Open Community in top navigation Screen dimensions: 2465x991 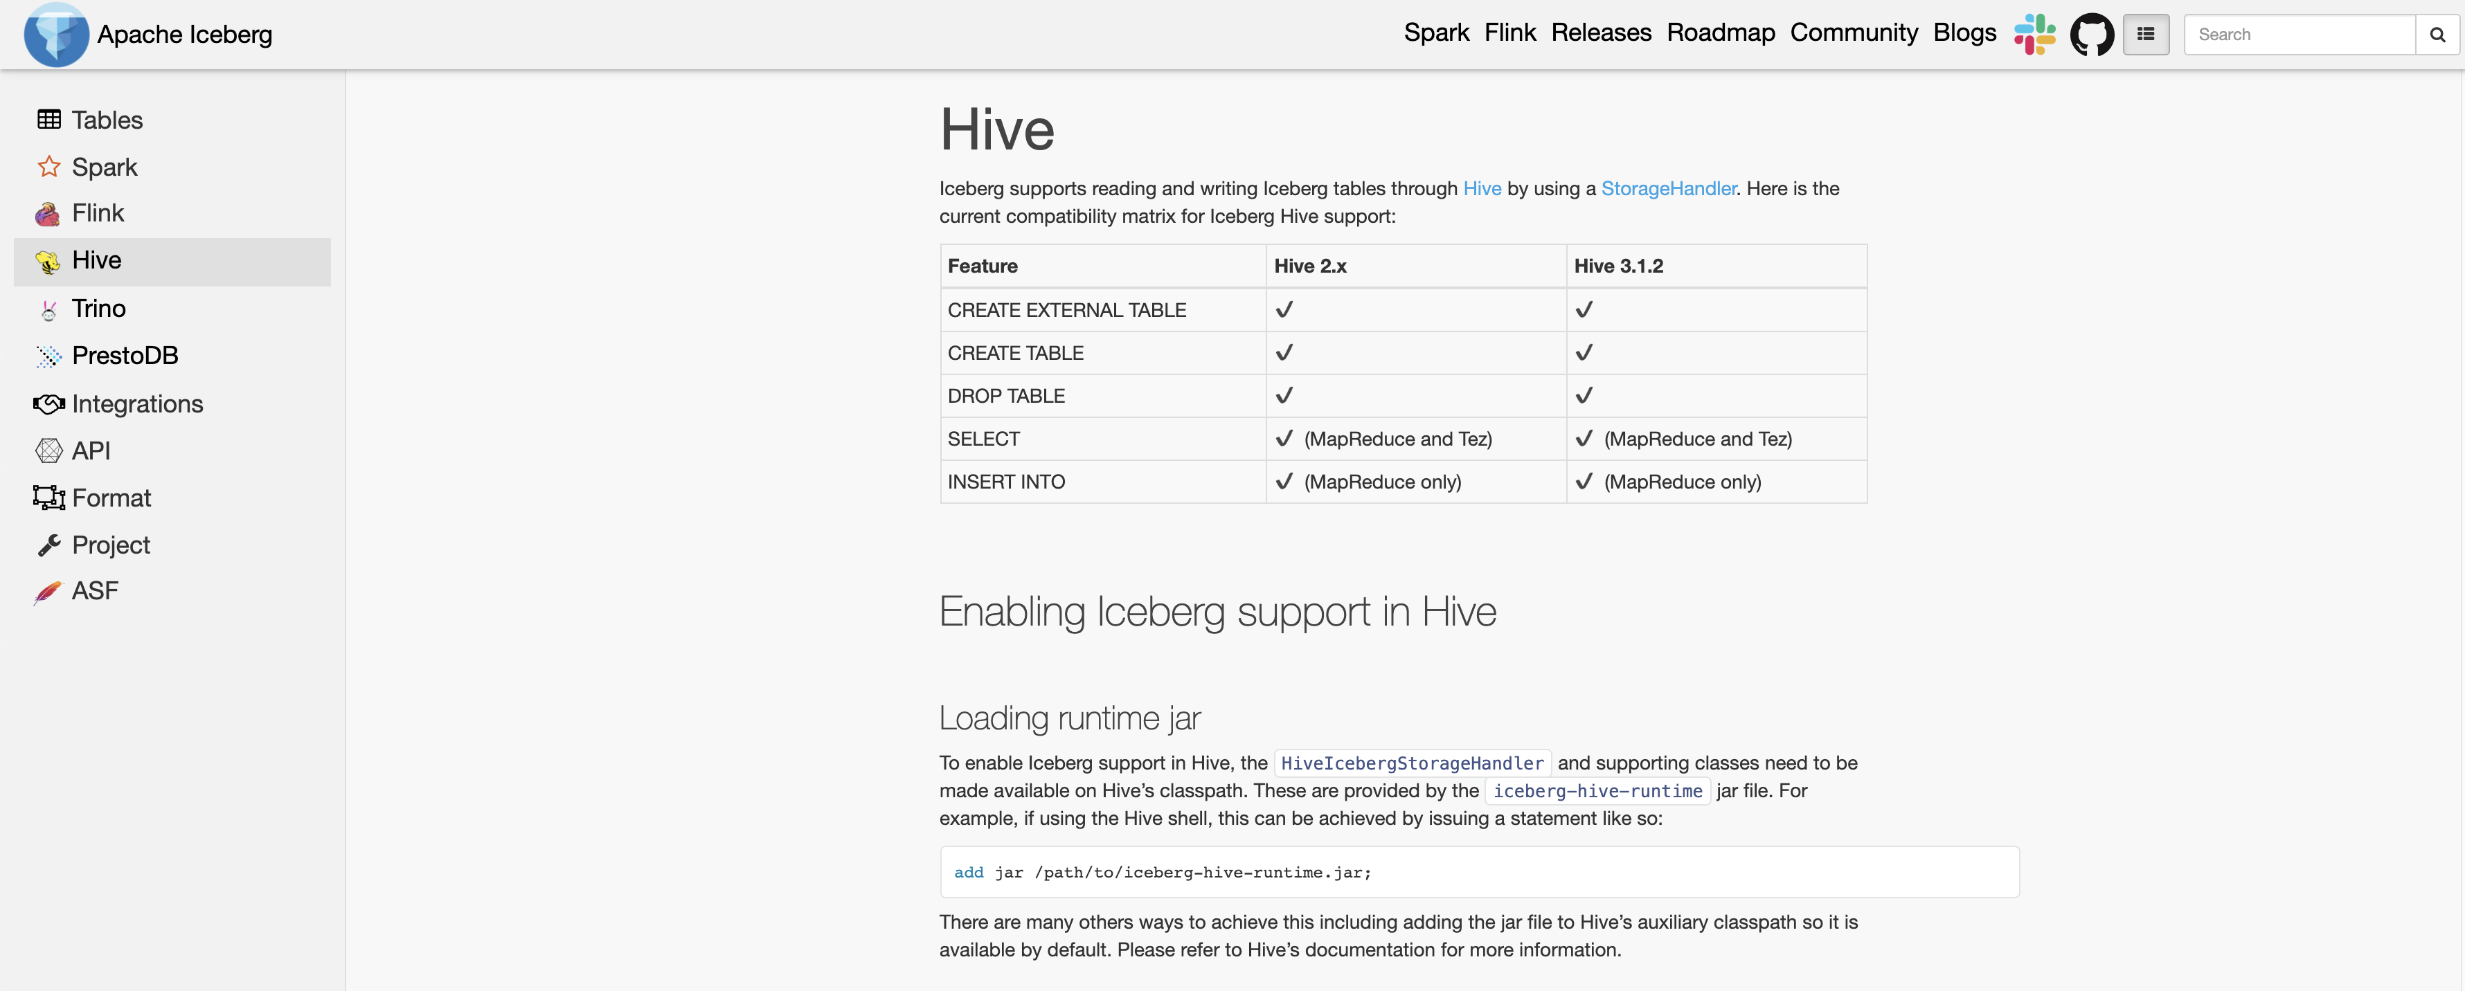[1854, 33]
